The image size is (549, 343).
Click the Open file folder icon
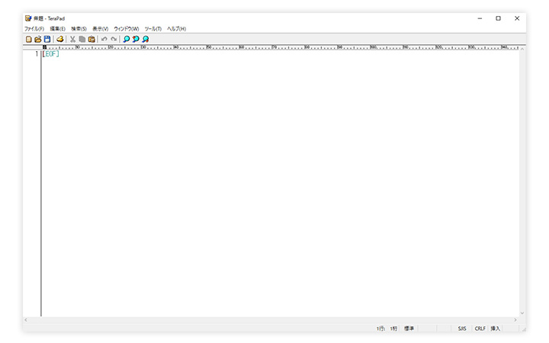coord(37,39)
